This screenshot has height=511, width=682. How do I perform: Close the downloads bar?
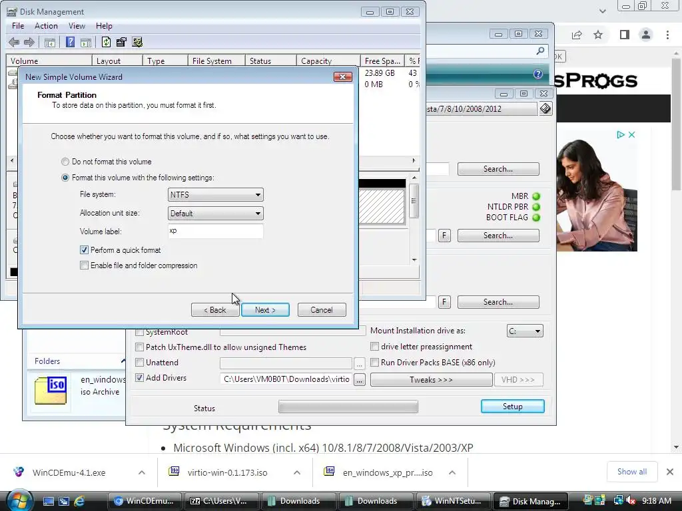pos(670,472)
